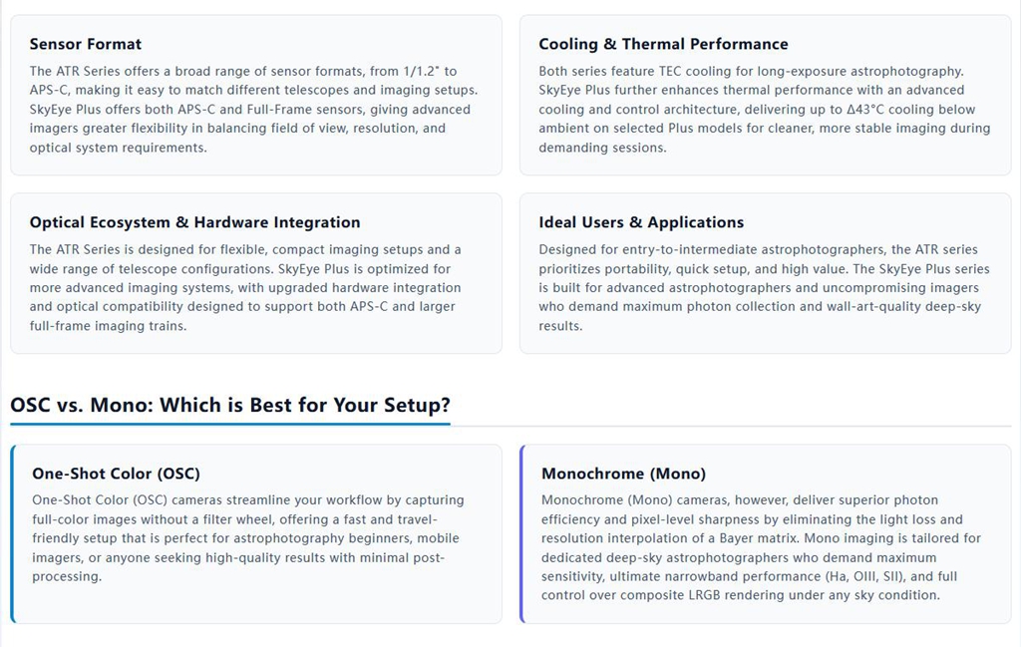Click the Mono cameras Bayer matrix description

pyautogui.click(x=761, y=547)
